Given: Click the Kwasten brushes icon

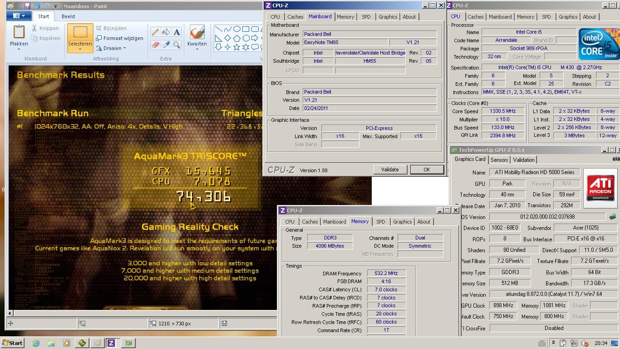Looking at the screenshot, I should 197,32.
